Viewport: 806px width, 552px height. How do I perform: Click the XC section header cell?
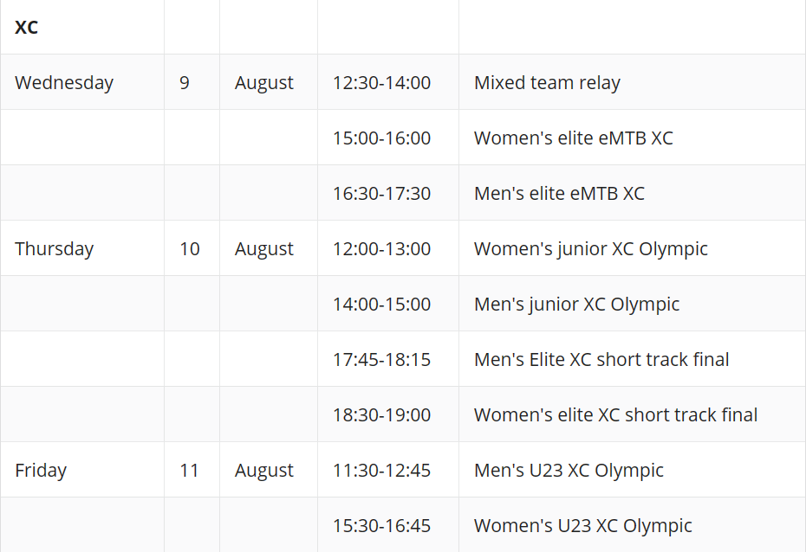pos(82,27)
